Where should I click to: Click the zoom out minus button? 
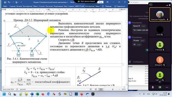click(105, 89)
